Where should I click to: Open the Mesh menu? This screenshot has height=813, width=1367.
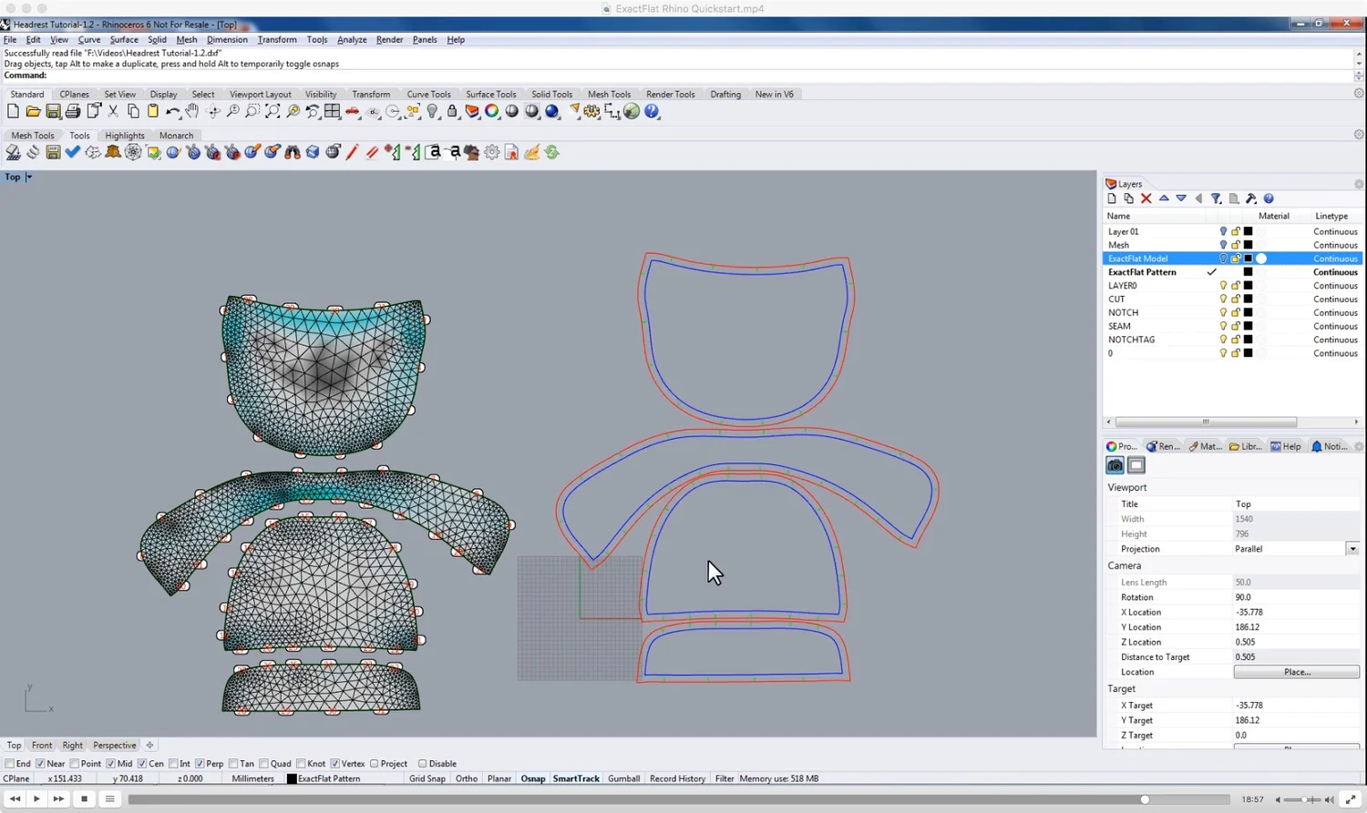click(x=186, y=39)
